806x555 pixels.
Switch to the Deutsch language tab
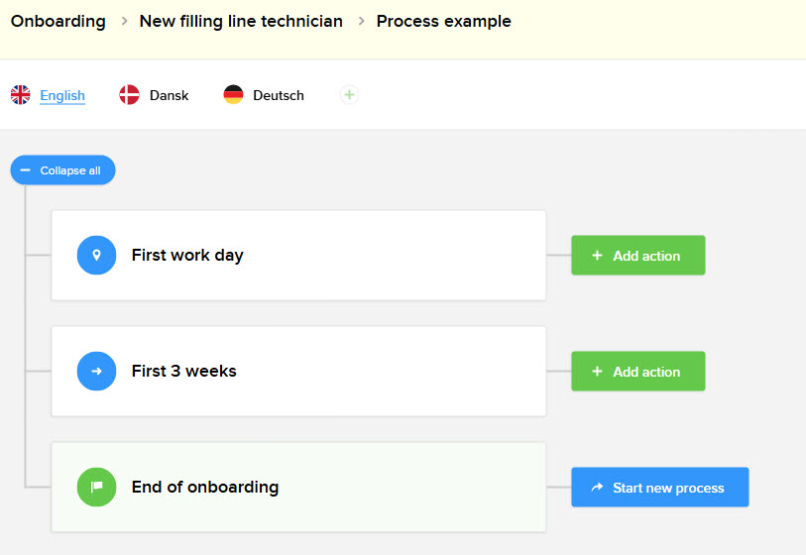click(279, 96)
